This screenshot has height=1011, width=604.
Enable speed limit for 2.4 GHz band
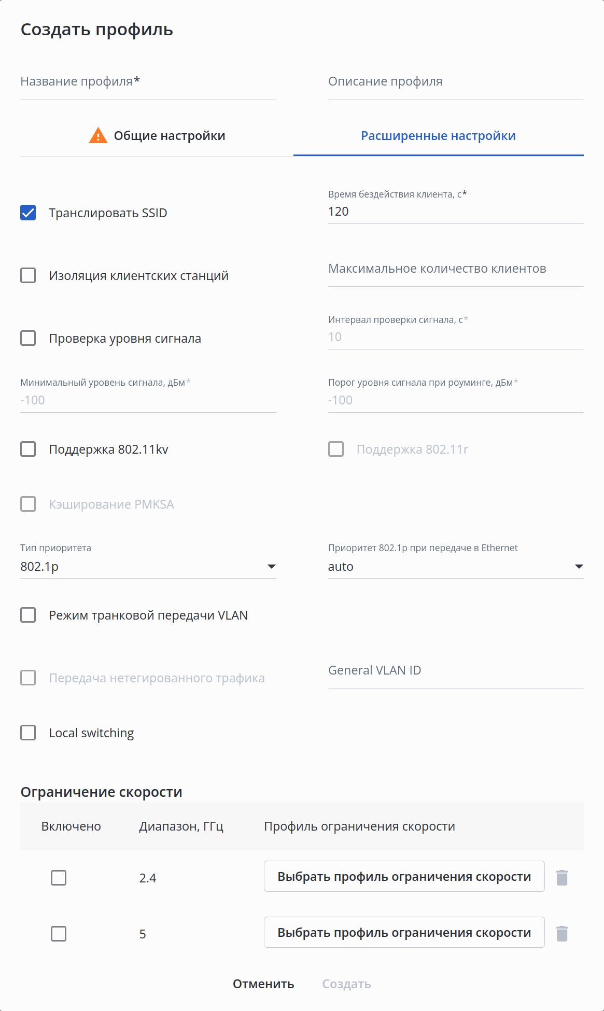(x=59, y=878)
